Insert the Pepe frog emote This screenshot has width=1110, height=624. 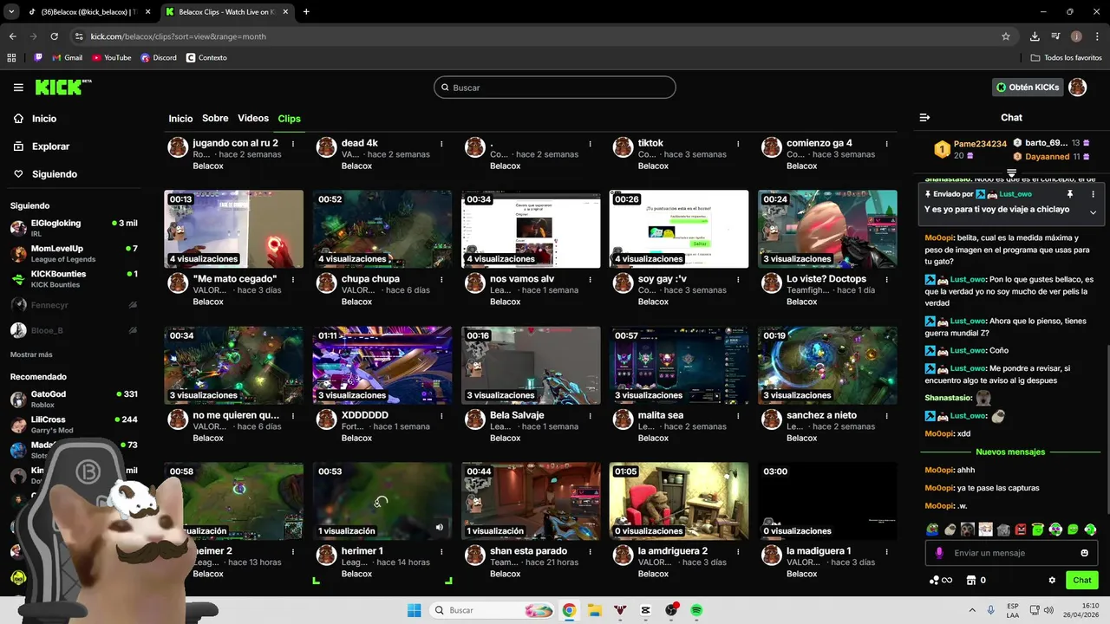coord(932,530)
